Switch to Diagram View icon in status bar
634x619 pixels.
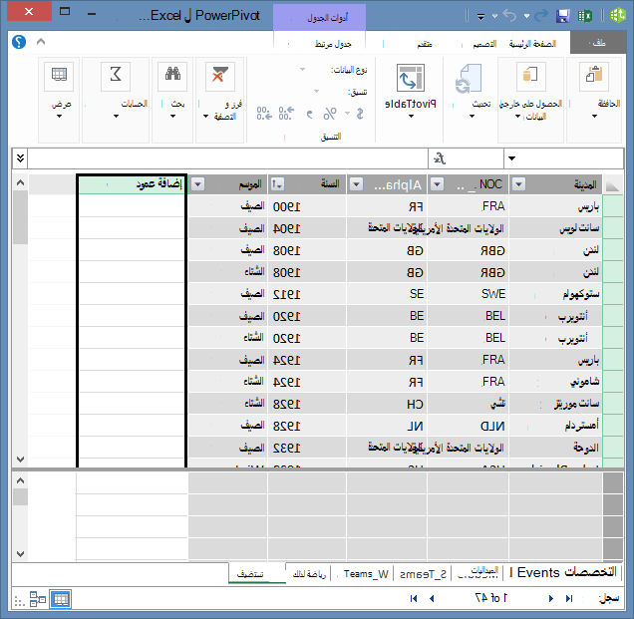[38, 599]
